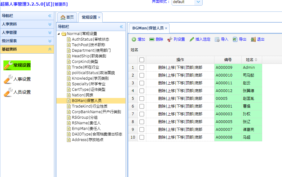
Task: Open 人事设置 wrench icon in sidebar
Action: coord(8,79)
